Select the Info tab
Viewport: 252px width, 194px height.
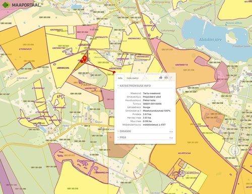(120, 78)
